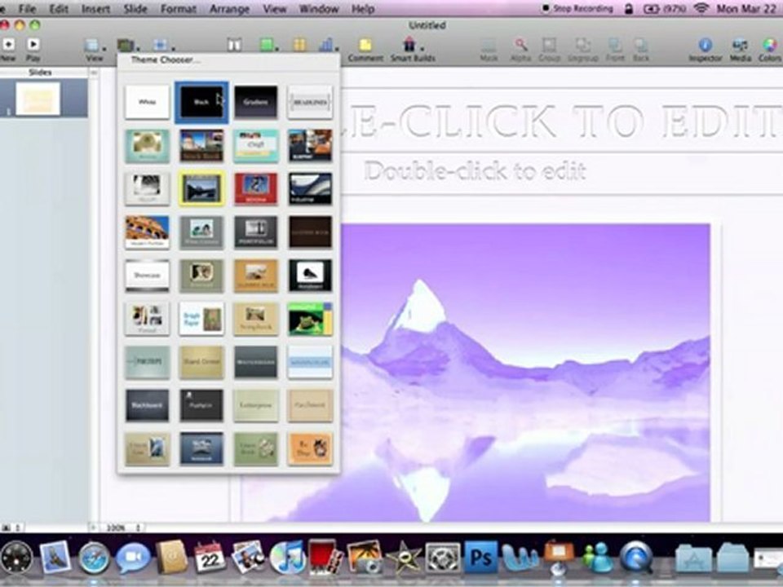
Task: Open the Masters toolbar dropdown
Action: click(162, 46)
